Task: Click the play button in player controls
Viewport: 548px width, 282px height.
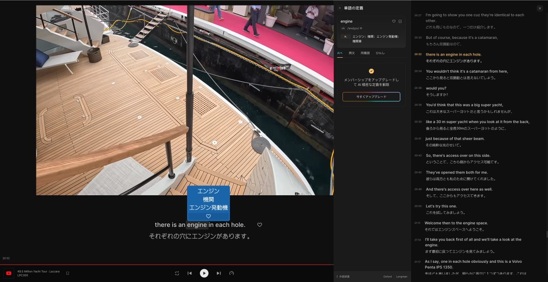Action: click(204, 273)
